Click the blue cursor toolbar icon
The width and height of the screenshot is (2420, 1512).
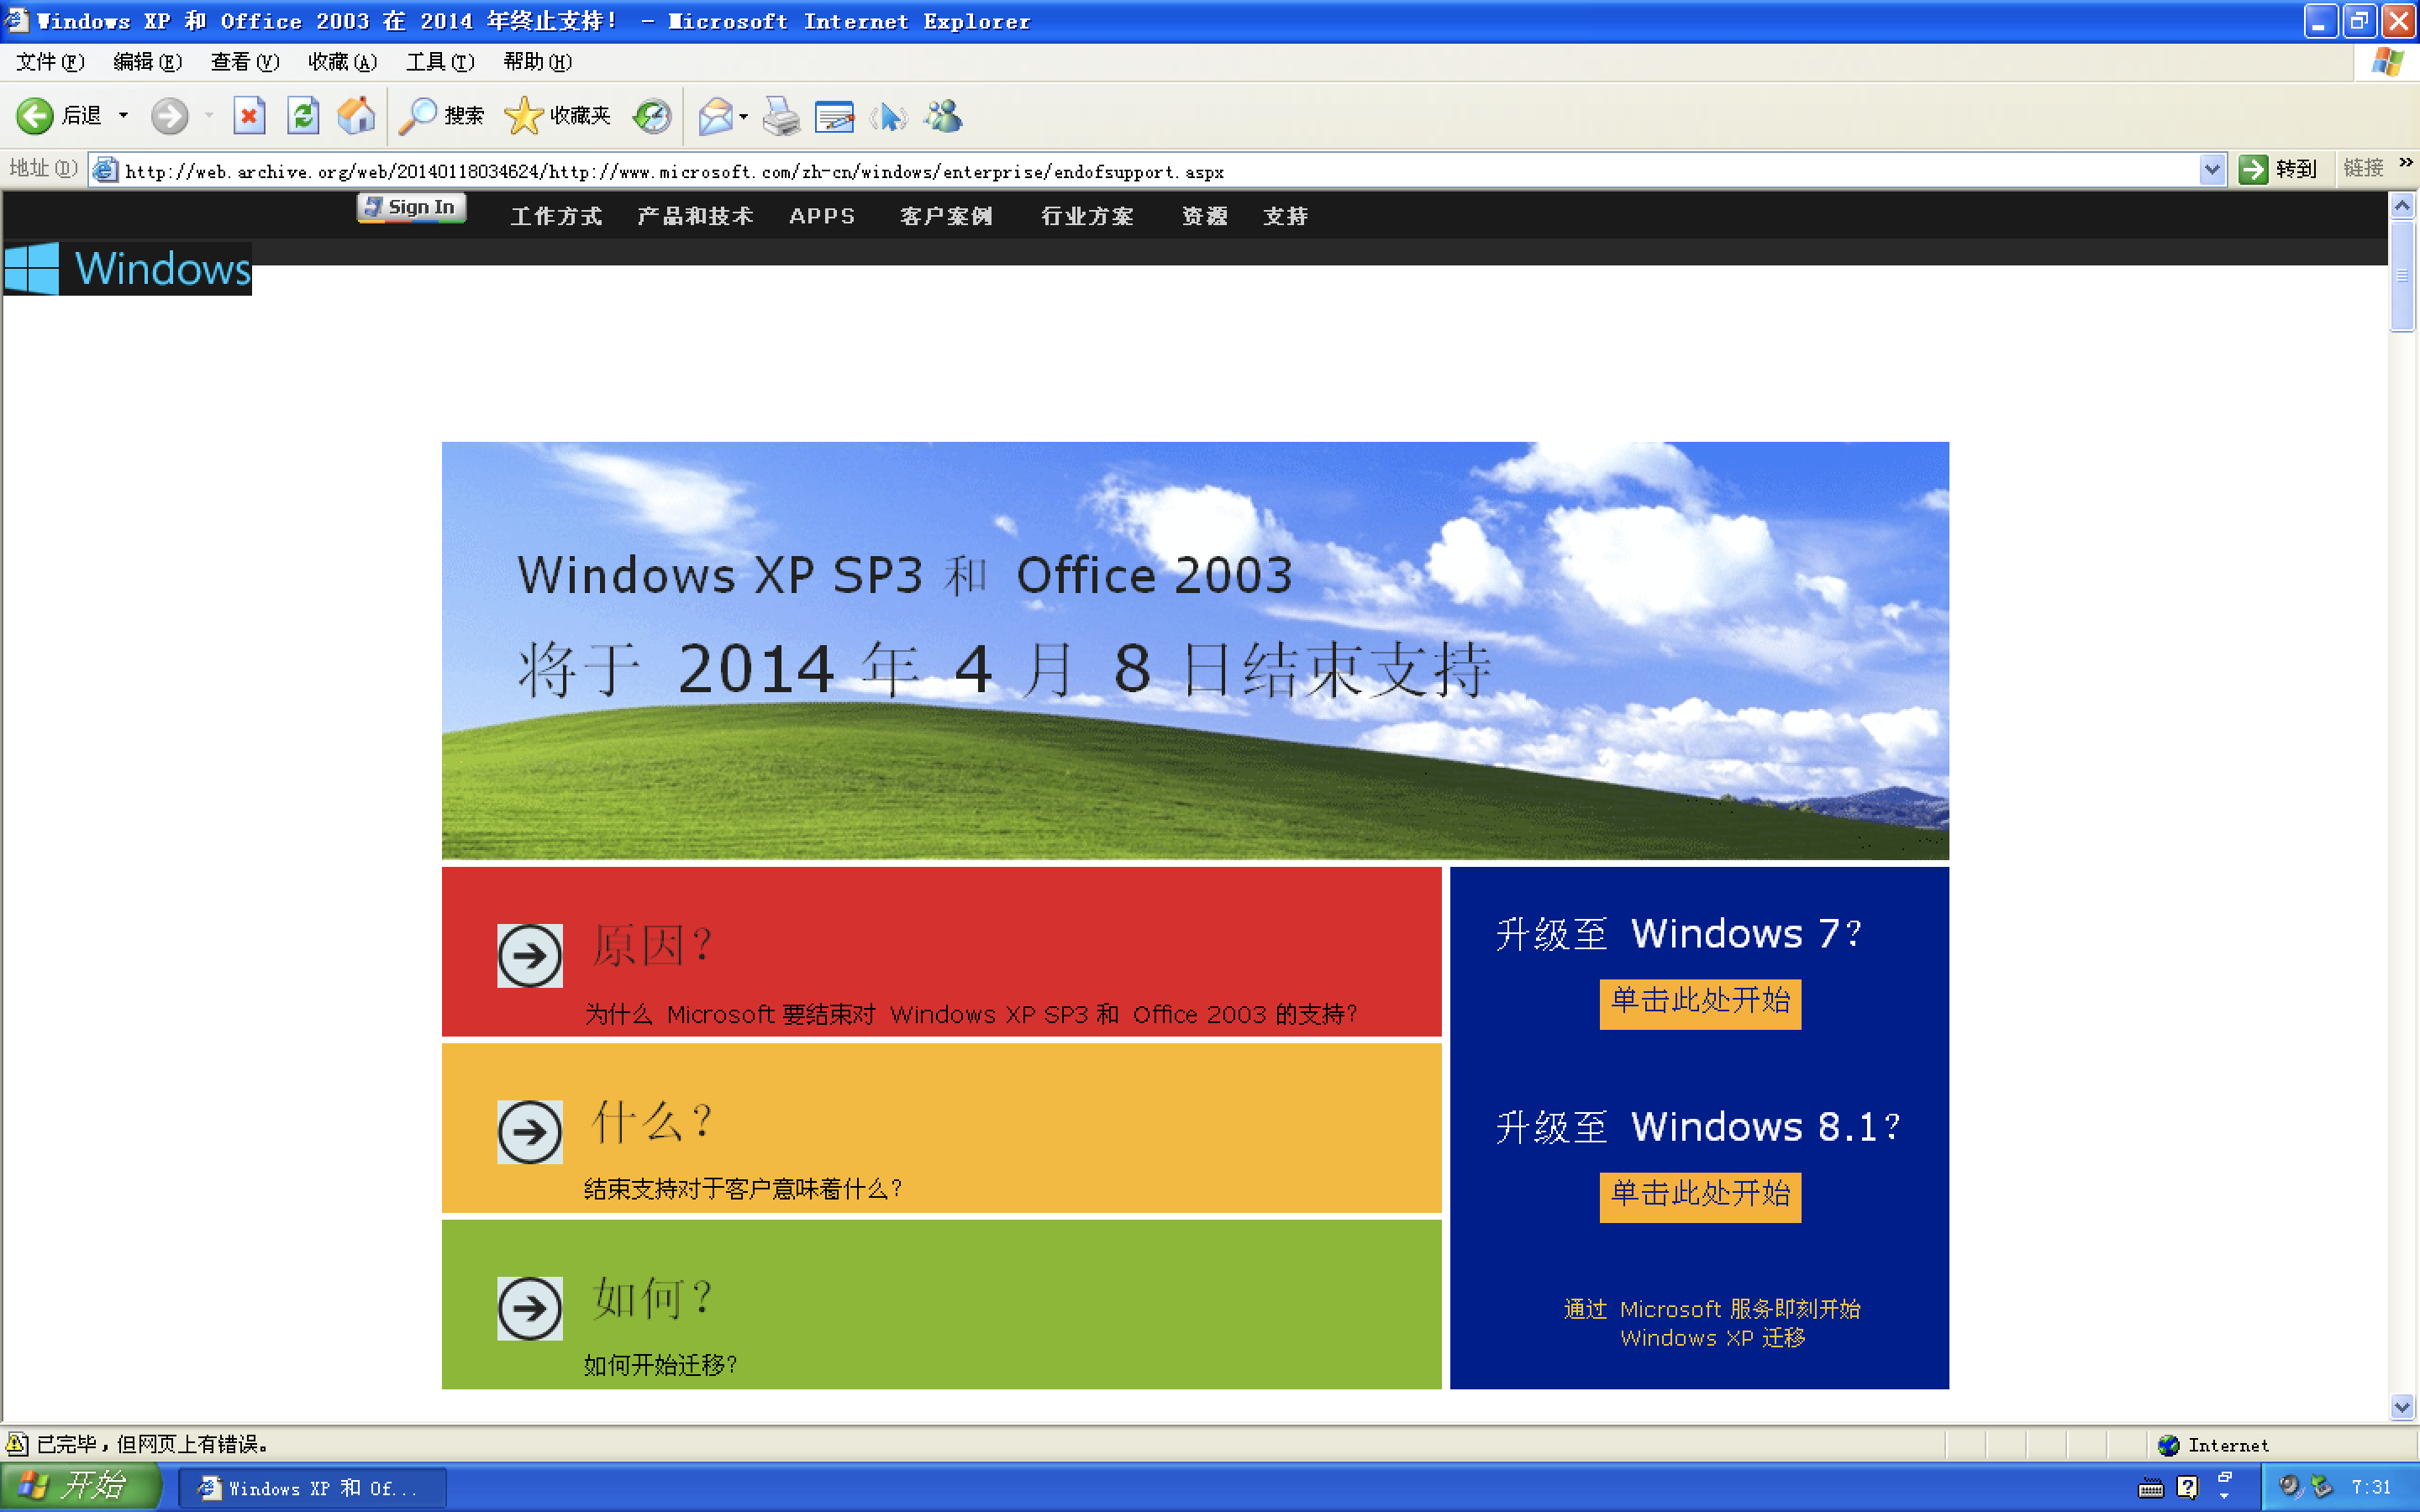pyautogui.click(x=888, y=116)
